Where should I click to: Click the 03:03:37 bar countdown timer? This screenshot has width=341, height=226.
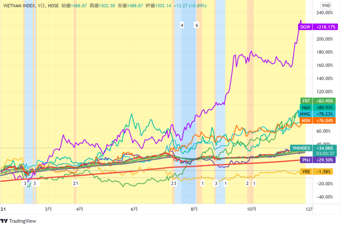(325, 154)
